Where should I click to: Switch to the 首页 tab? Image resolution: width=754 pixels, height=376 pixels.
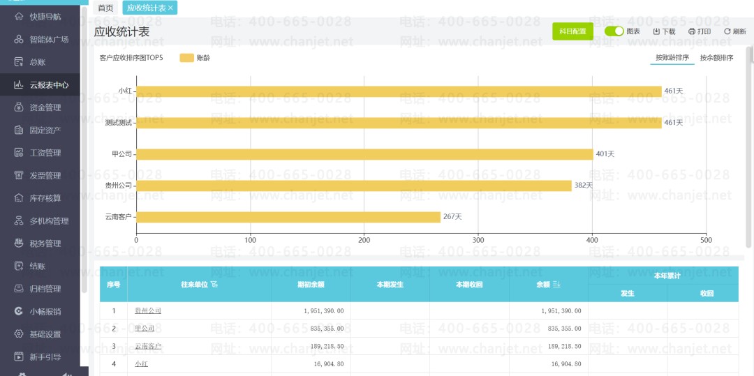(105, 8)
